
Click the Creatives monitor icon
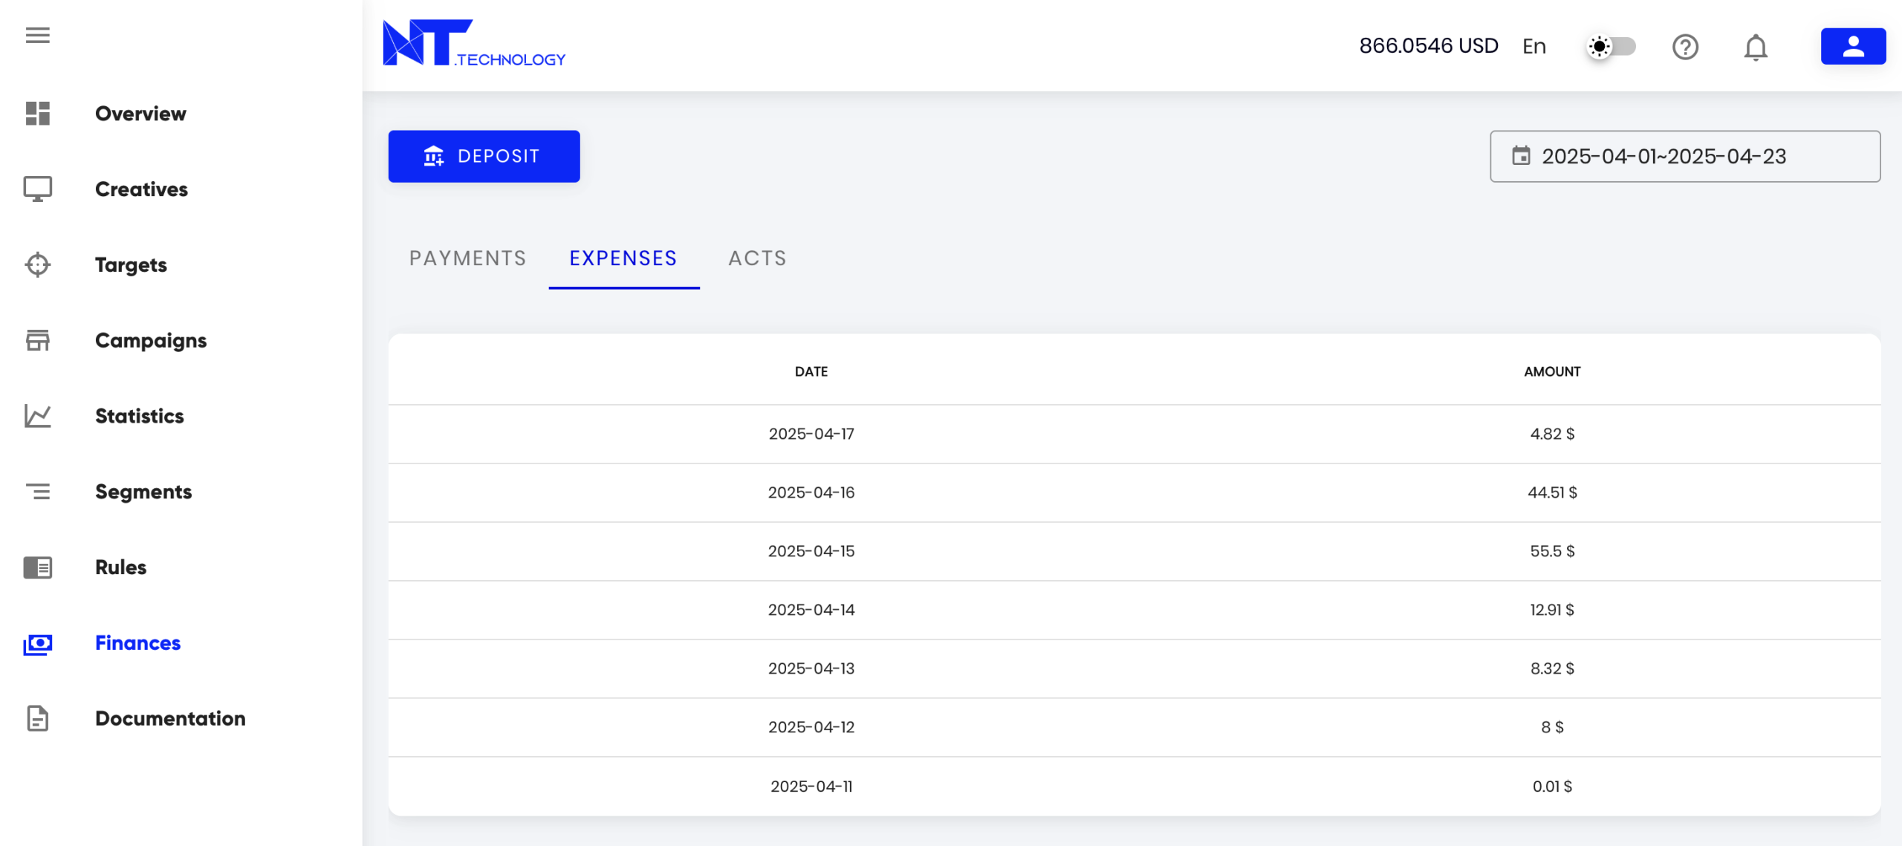(37, 189)
